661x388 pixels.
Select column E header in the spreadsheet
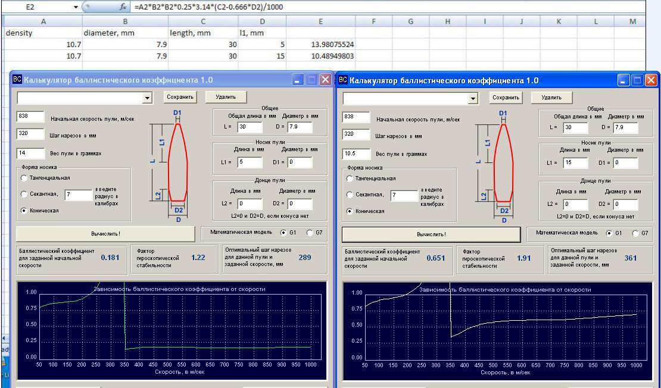(320, 21)
